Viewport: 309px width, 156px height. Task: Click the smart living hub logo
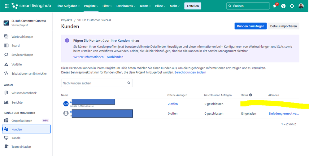[31, 6]
